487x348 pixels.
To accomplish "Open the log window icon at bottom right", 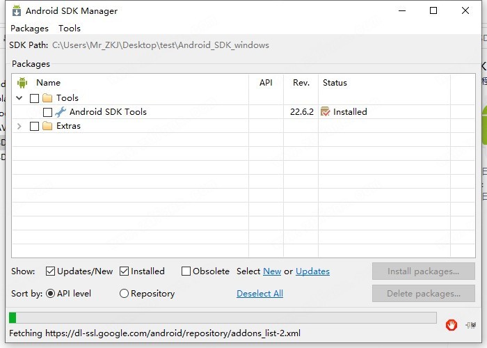I will [471, 324].
